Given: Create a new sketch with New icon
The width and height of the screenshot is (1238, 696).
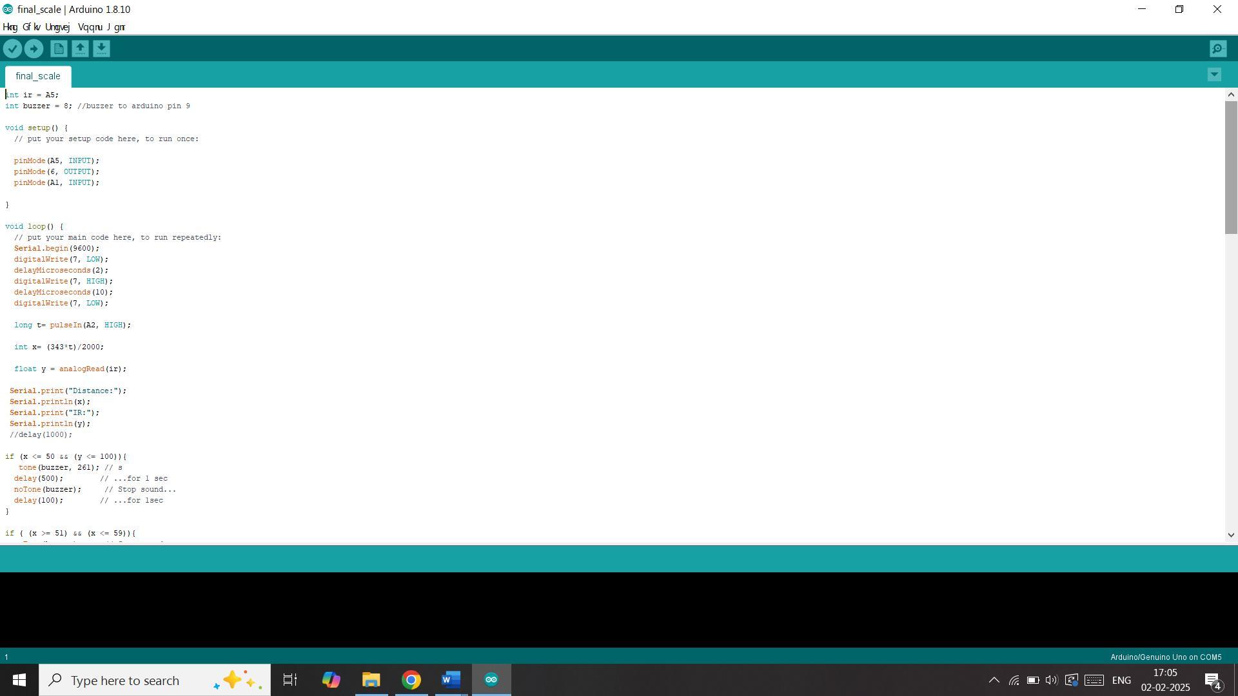Looking at the screenshot, I should click(x=59, y=49).
